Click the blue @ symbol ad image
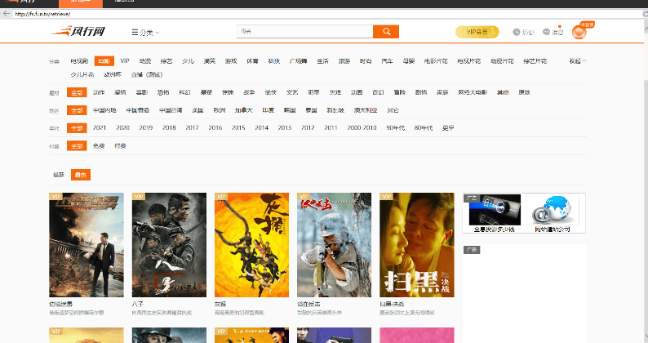This screenshot has height=343, width=648. pos(554,212)
